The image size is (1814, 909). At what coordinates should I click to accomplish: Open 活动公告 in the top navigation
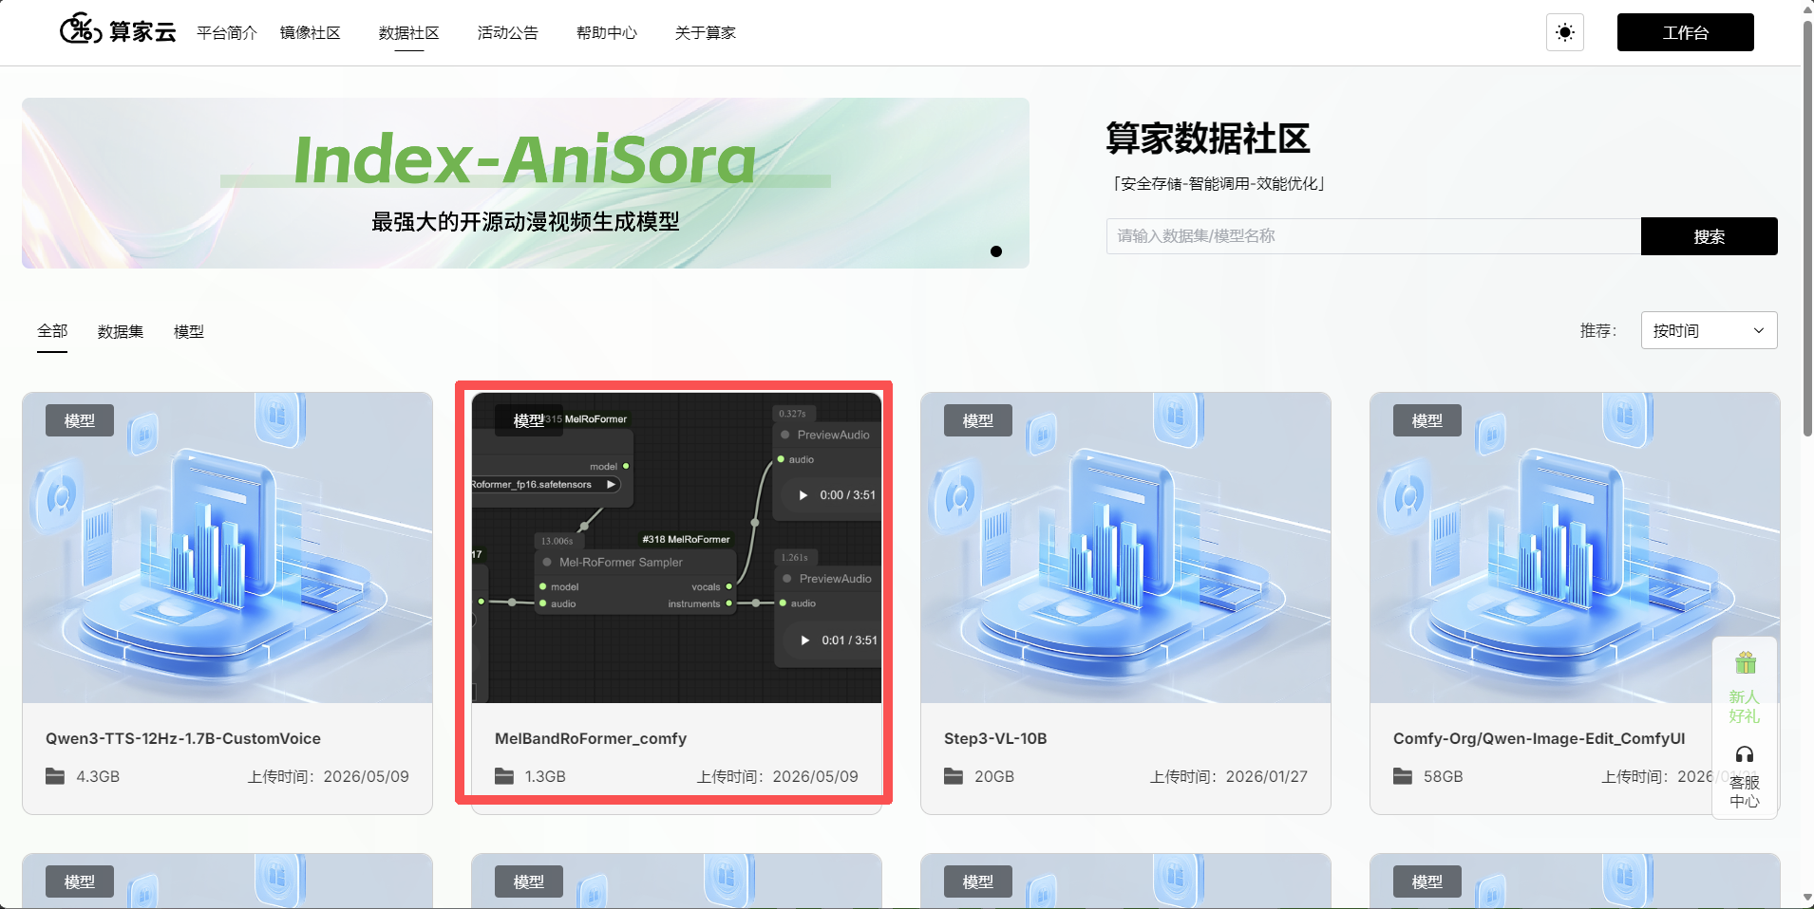click(508, 32)
